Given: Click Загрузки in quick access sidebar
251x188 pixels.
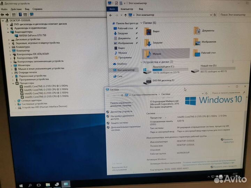Looking at the screenshot, I should 123,33.
